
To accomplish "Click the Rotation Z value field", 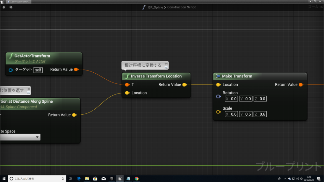I will tap(260, 99).
